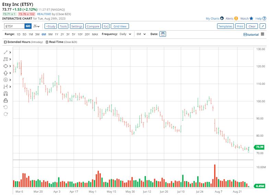
Task: Set range to 10Y
Action: [80, 34]
